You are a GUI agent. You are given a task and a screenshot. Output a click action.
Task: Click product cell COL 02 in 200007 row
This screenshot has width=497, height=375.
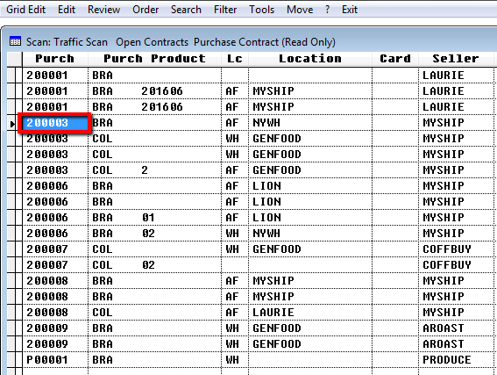click(154, 265)
